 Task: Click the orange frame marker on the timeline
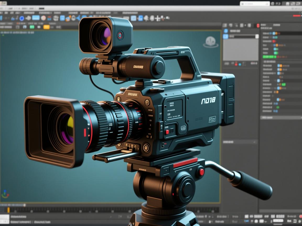(8, 210)
